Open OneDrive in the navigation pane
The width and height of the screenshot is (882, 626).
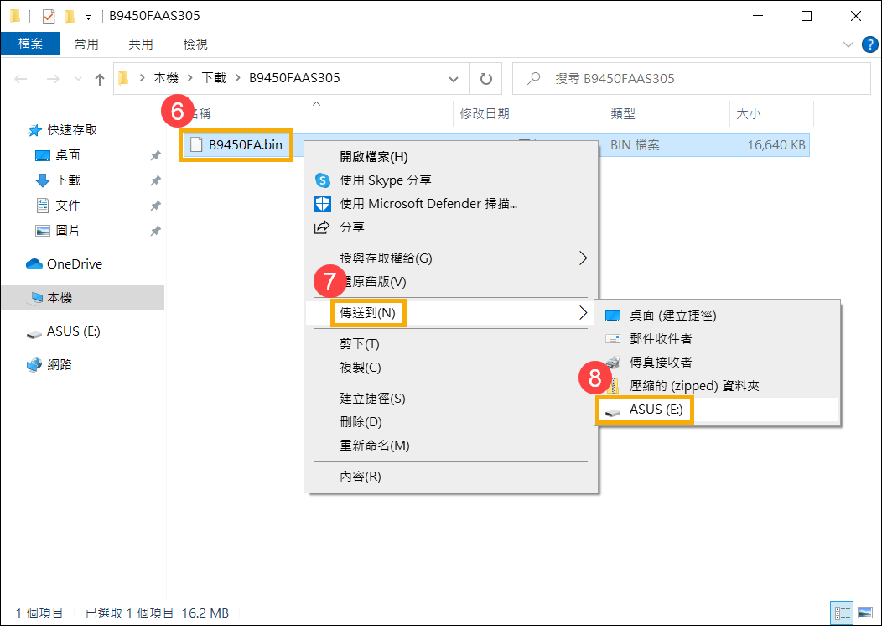pyautogui.click(x=74, y=264)
